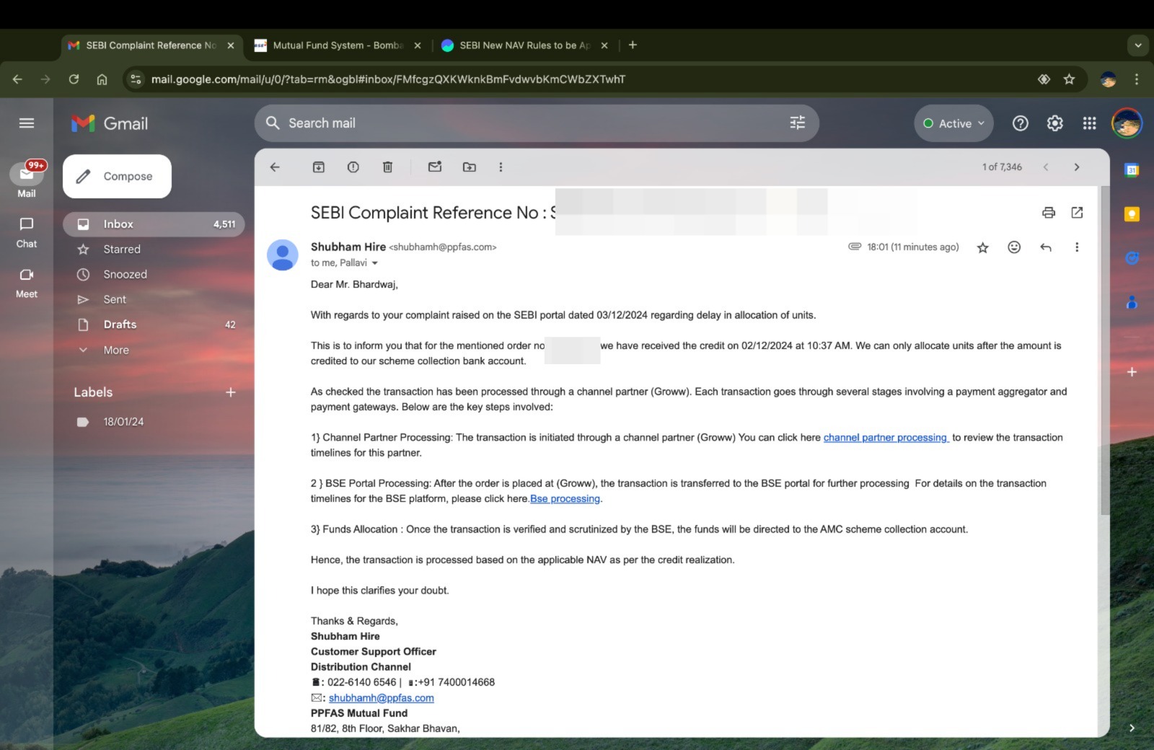Open the Bse processing link
The width and height of the screenshot is (1154, 750).
tap(565, 499)
